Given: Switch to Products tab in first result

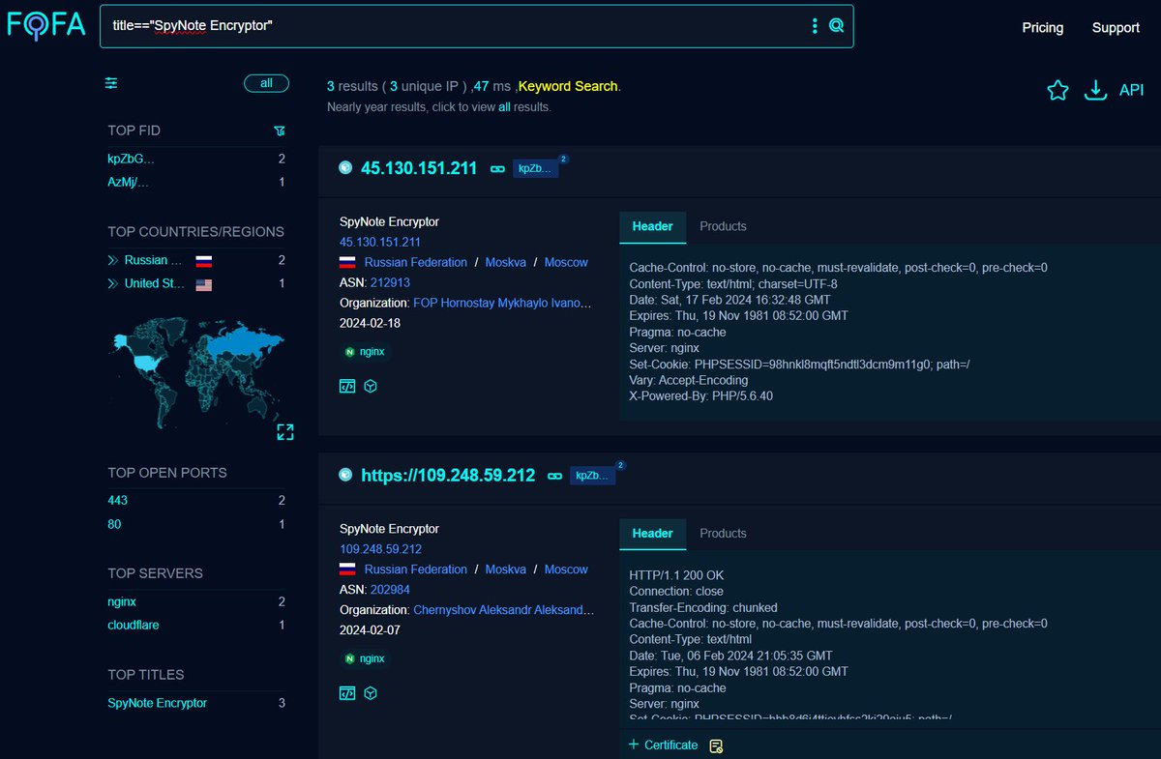Looking at the screenshot, I should [x=723, y=226].
